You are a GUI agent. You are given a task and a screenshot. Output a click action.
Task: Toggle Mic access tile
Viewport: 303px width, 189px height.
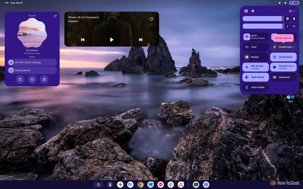click(256, 67)
